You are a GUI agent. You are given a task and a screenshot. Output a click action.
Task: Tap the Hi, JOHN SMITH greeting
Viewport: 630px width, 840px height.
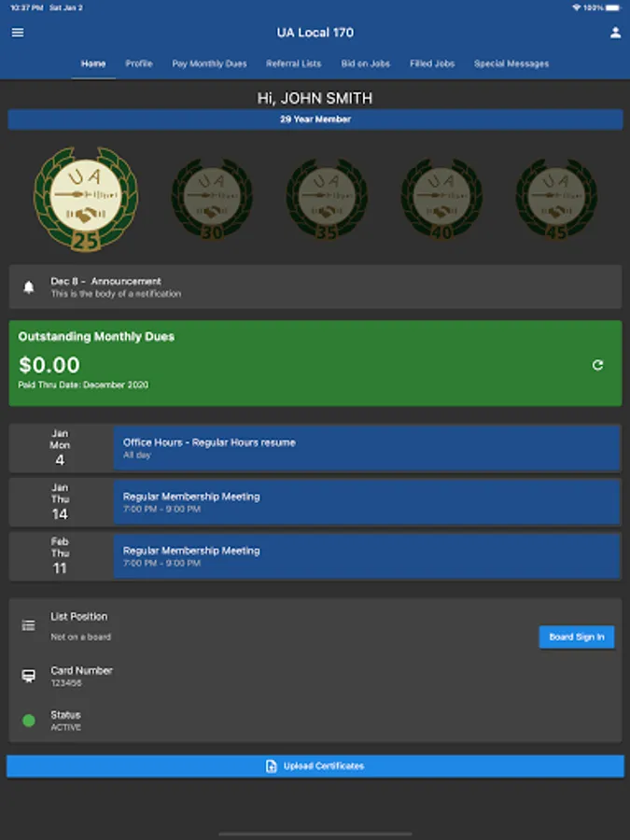pyautogui.click(x=315, y=98)
